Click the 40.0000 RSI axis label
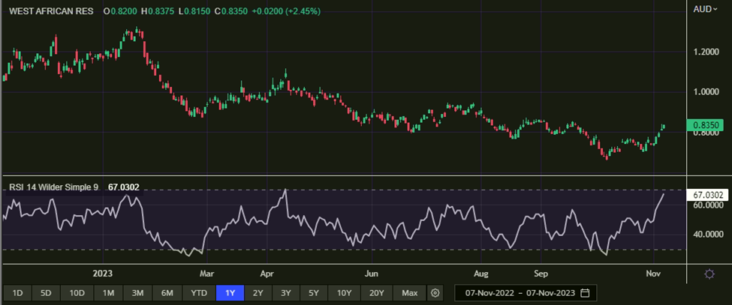732x305 pixels. (x=708, y=235)
